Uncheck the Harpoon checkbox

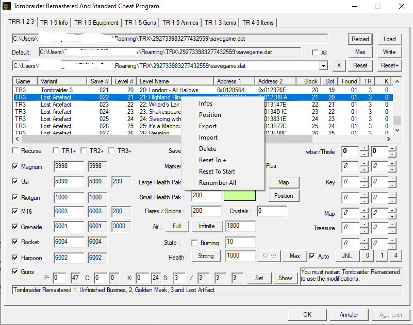pyautogui.click(x=15, y=258)
